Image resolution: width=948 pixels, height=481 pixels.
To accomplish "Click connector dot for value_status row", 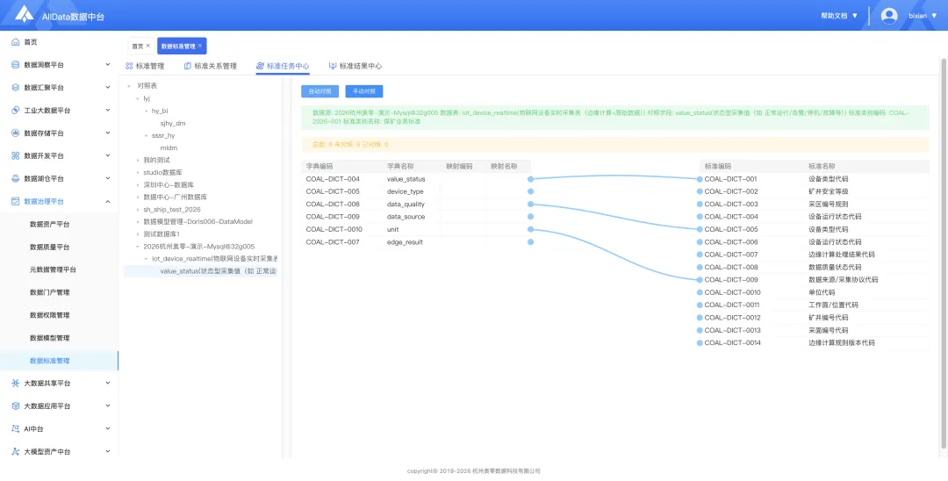I will [530, 179].
